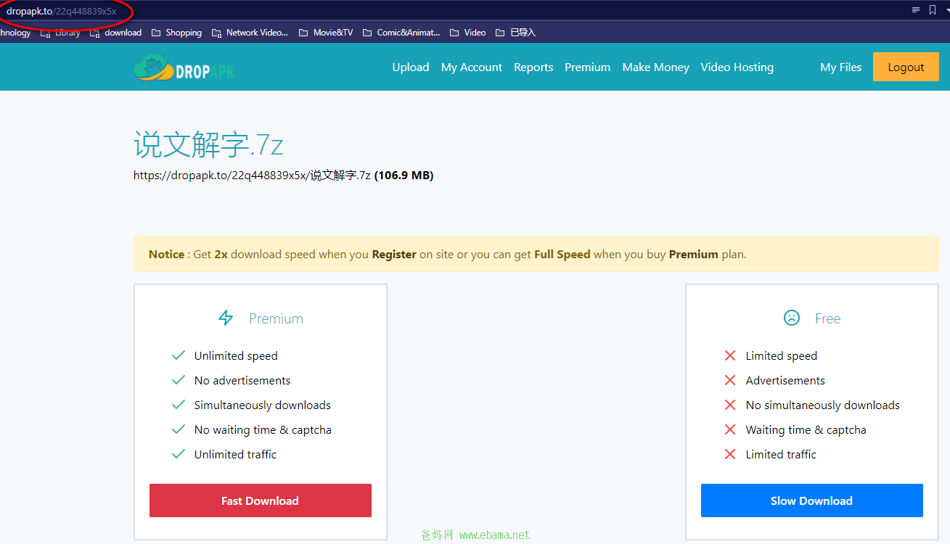Image resolution: width=950 pixels, height=544 pixels.
Task: Open My Files
Action: pos(841,67)
